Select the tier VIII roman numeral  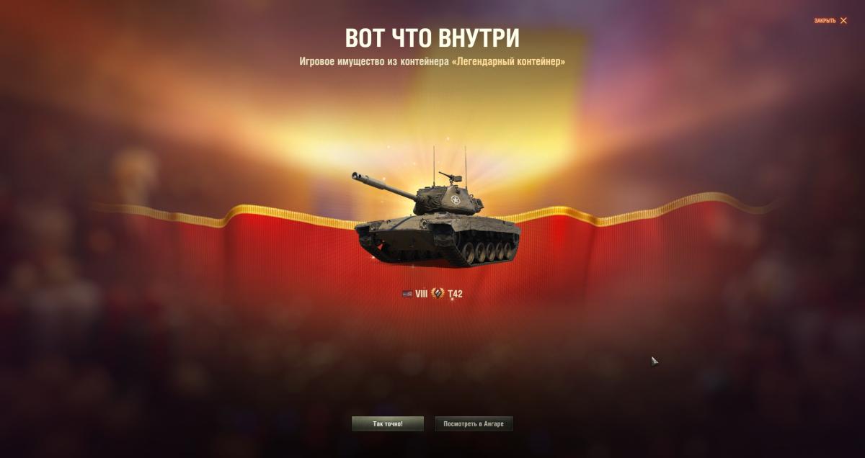[x=422, y=294]
